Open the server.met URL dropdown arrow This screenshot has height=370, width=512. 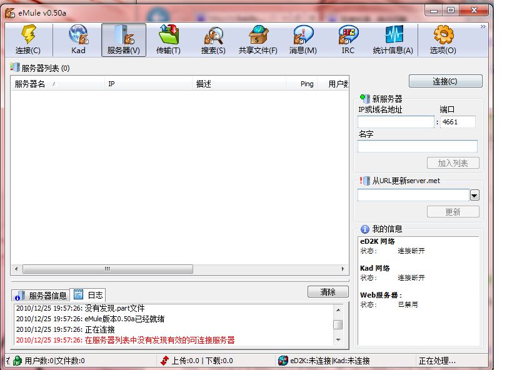474,195
